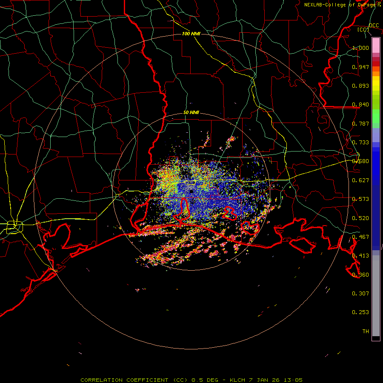Click the 0.360 scale value
Viewport: 383px width, 383px height.
point(360,275)
